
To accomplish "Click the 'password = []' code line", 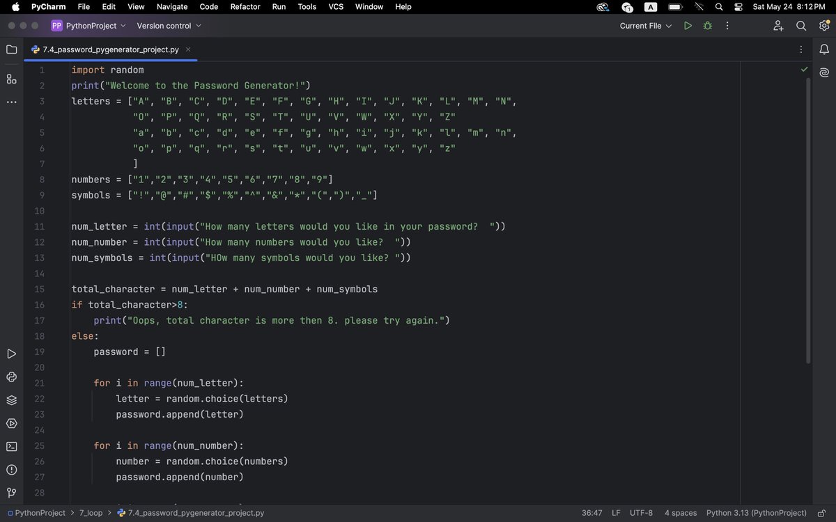I will tap(130, 351).
